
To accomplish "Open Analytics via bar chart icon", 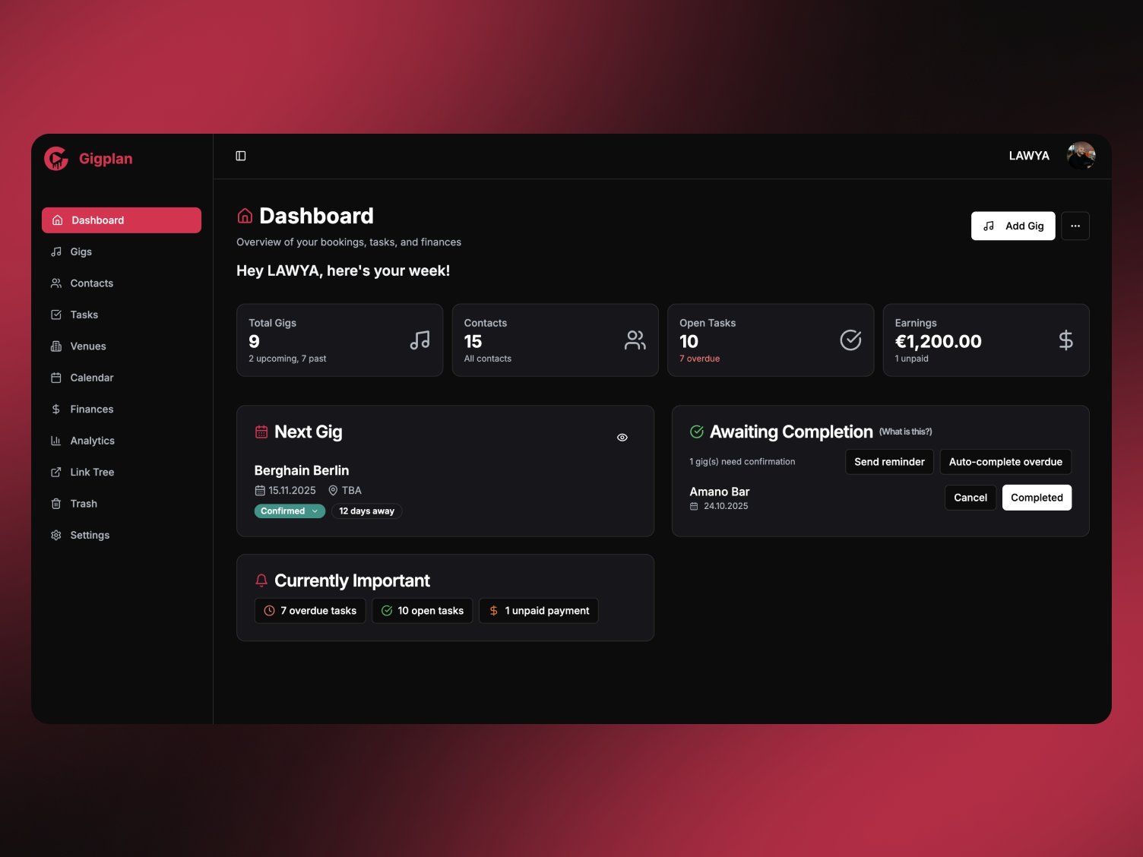I will [x=56, y=441].
